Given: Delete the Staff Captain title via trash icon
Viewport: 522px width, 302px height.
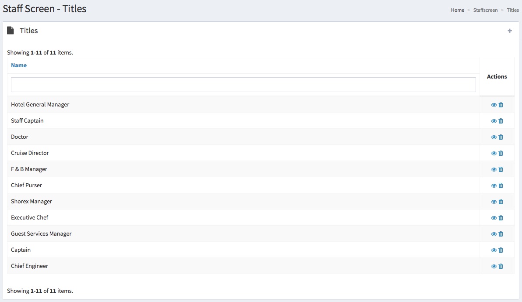Looking at the screenshot, I should click(x=501, y=121).
